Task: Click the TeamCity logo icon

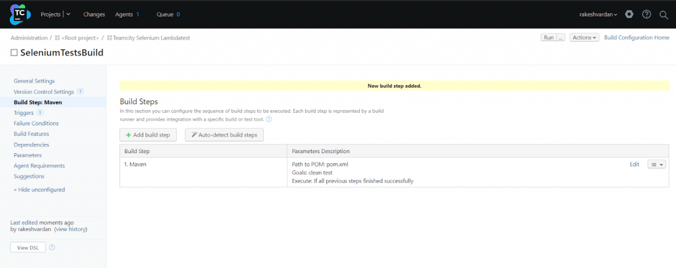Action: coord(20,14)
